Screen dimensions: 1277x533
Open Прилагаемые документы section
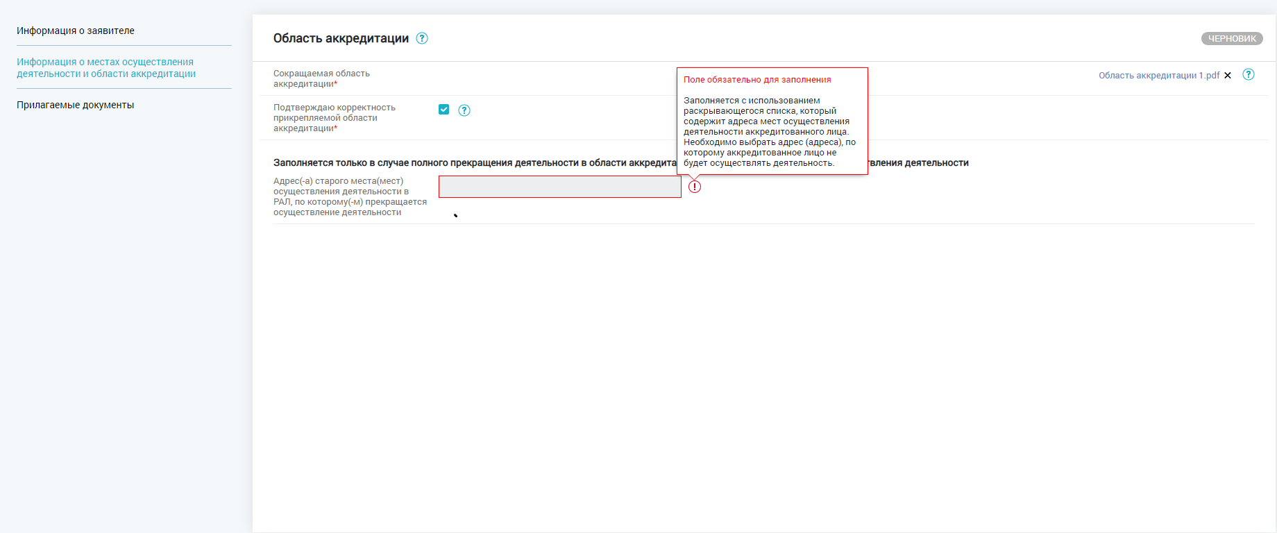click(x=76, y=105)
